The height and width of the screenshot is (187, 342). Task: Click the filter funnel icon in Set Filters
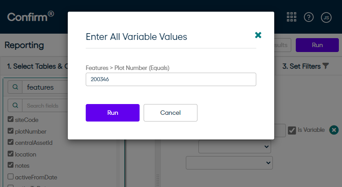pyautogui.click(x=325, y=66)
